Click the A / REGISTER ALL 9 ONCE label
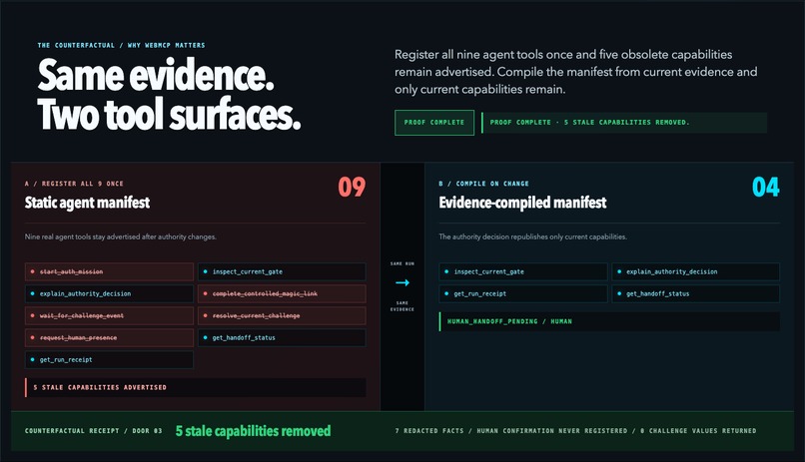Screen dimensions: 805x462 74,184
